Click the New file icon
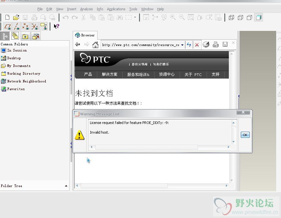The width and height of the screenshot is (281, 218). 7,17
